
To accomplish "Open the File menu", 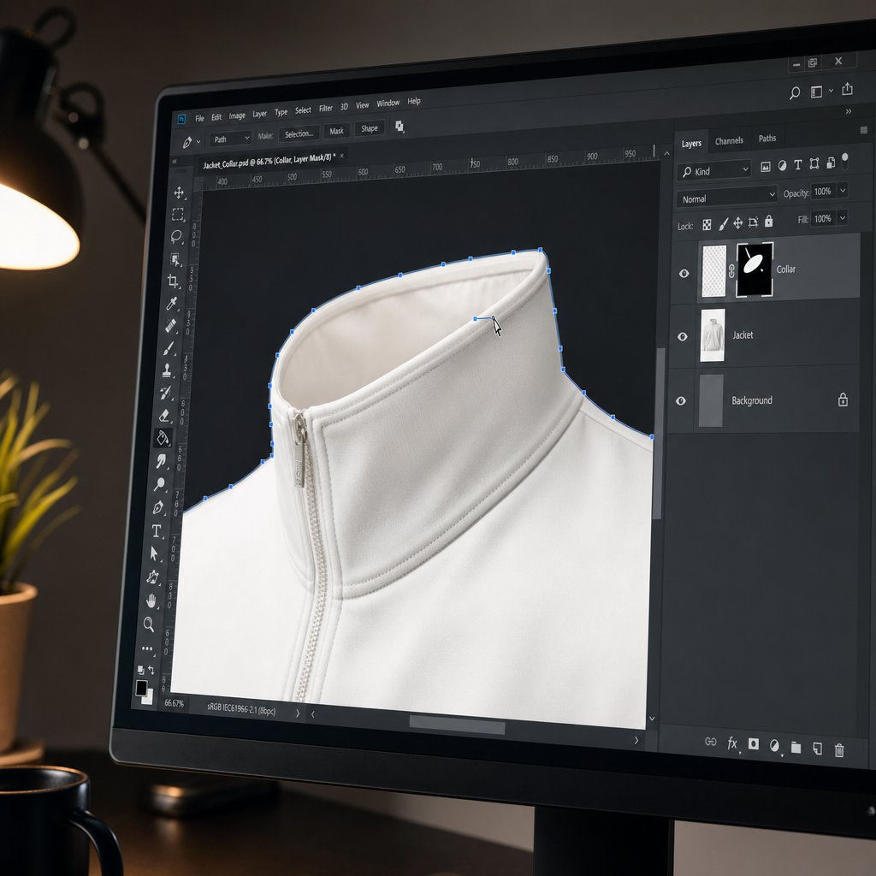I will (199, 118).
